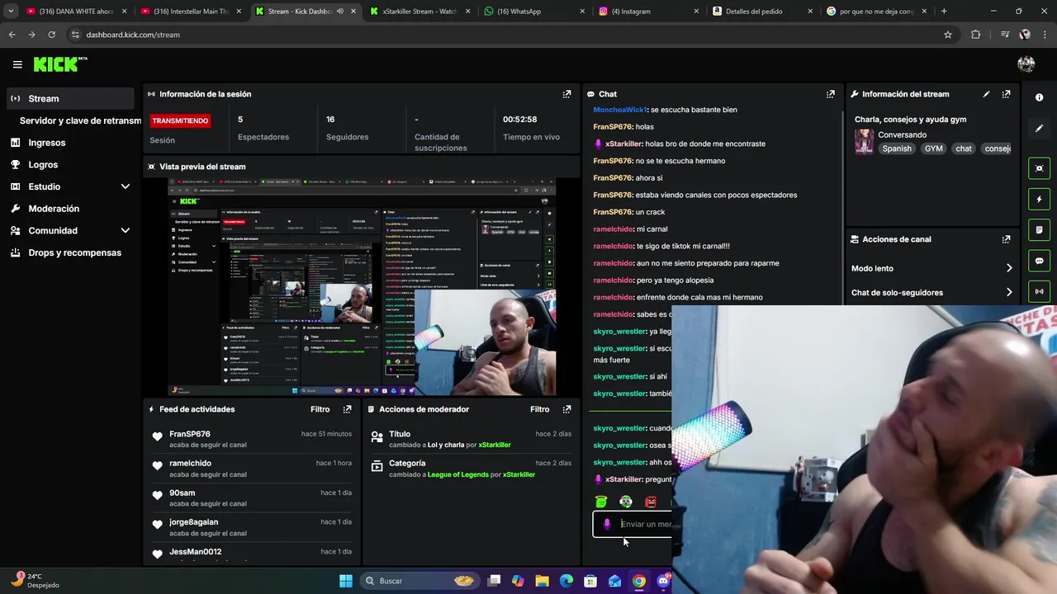Toggle stream preview panel icon in right rail
The width and height of the screenshot is (1057, 594).
1039,168
